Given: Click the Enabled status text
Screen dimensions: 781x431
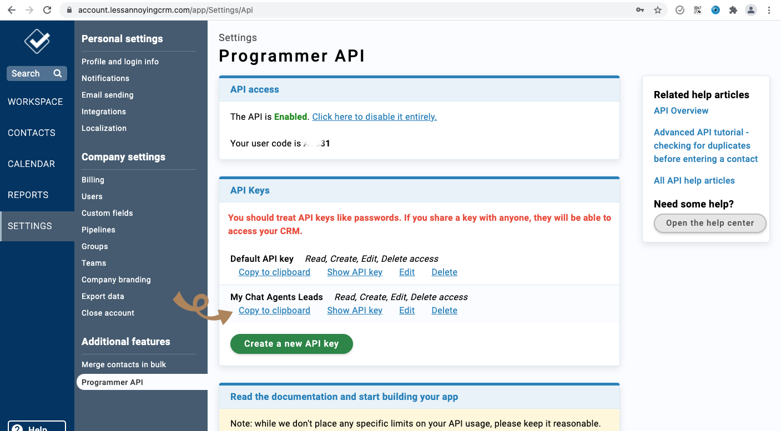Looking at the screenshot, I should tap(291, 116).
